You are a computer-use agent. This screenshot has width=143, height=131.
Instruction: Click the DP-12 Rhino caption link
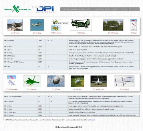tap(56, 89)
